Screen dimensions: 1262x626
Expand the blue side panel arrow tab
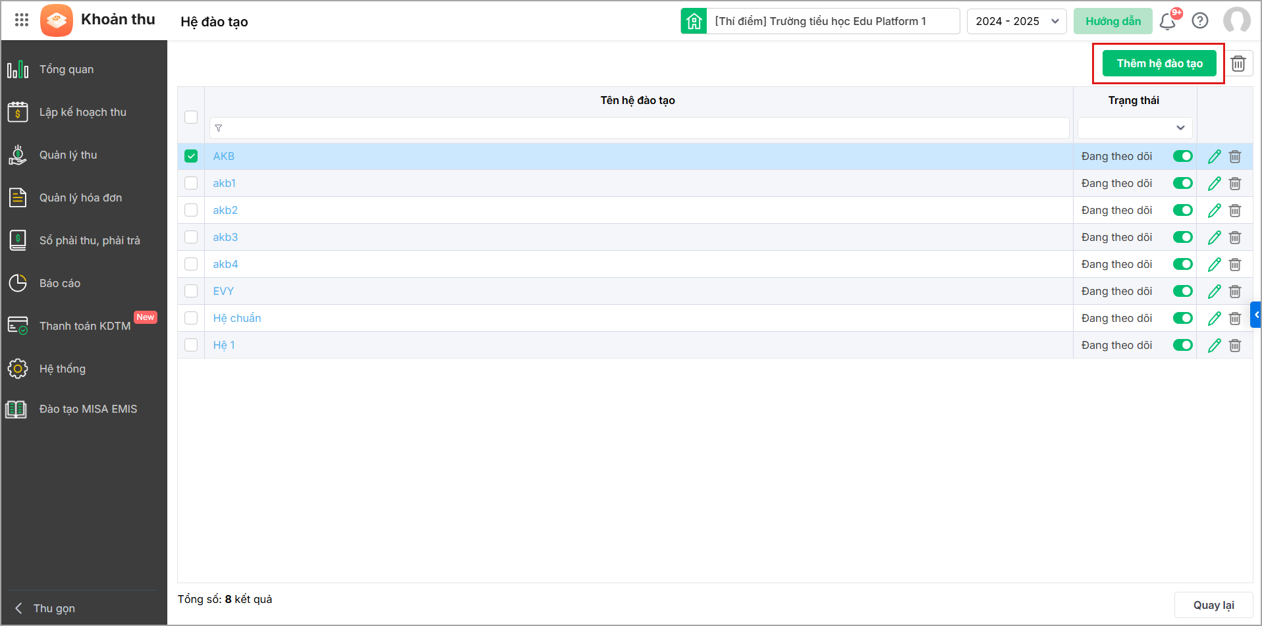(1256, 315)
